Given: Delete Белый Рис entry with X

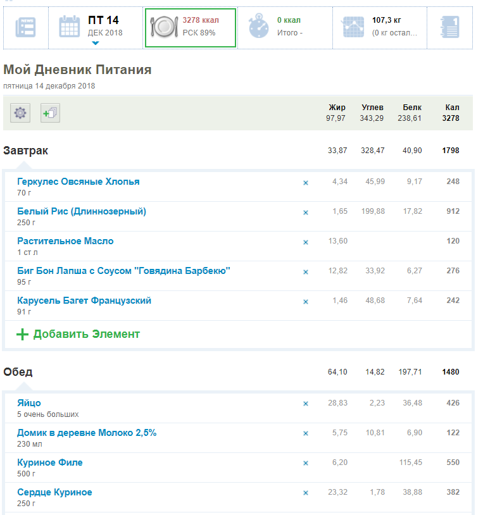Looking at the screenshot, I should (306, 213).
